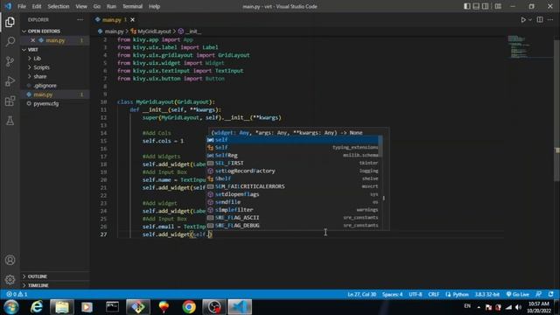The image size is (560, 315).
Task: Choose SRE_FLAG_DEBUG suggestion
Action: click(293, 226)
